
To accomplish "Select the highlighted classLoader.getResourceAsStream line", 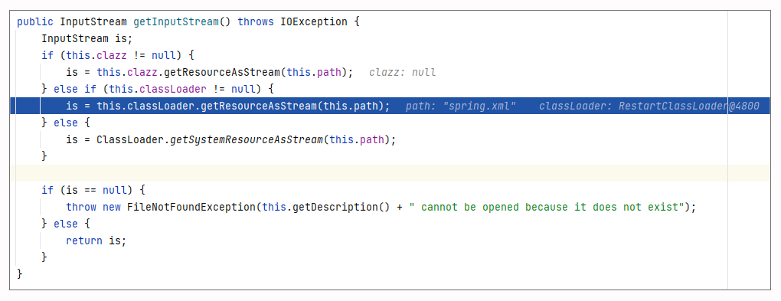I will pos(390,106).
